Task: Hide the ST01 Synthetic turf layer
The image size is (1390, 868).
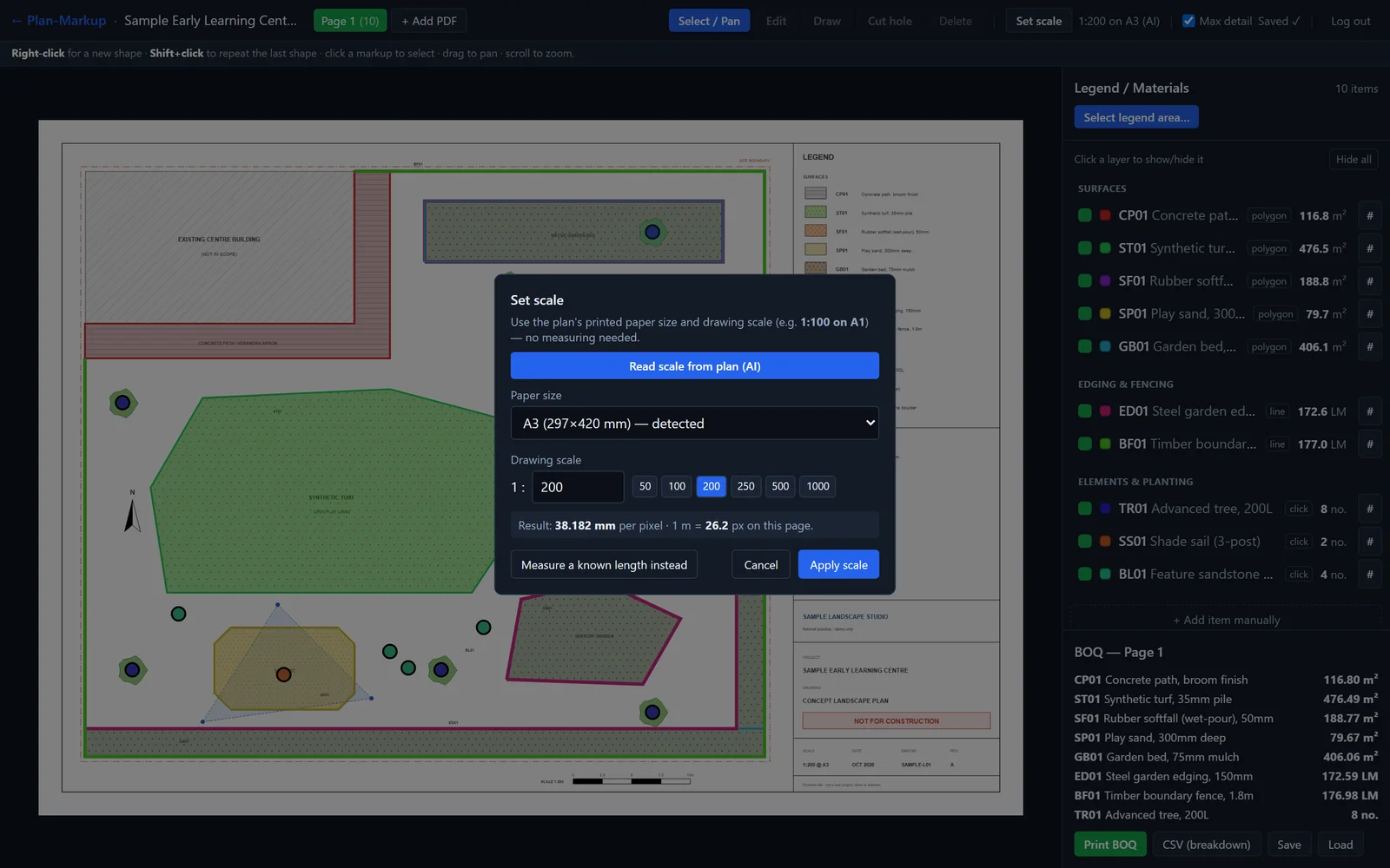Action: point(1085,248)
